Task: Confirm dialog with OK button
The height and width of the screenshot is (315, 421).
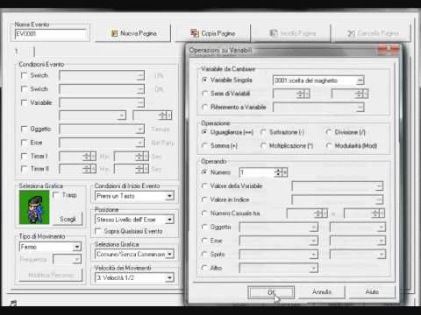Action: [271, 292]
